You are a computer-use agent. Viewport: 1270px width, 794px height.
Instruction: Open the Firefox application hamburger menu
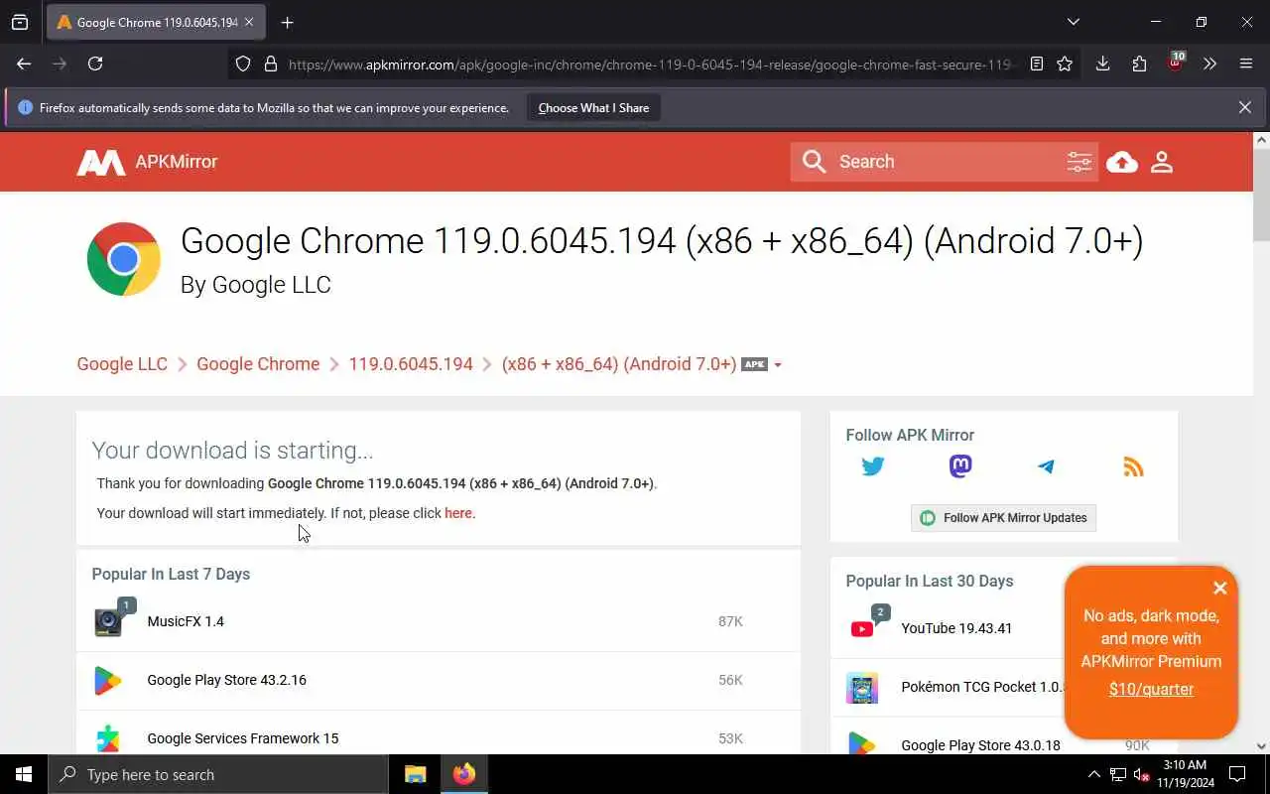click(x=1246, y=64)
